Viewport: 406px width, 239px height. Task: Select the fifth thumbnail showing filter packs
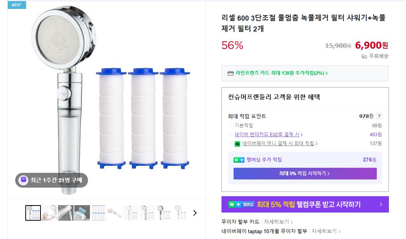pyautogui.click(x=98, y=213)
